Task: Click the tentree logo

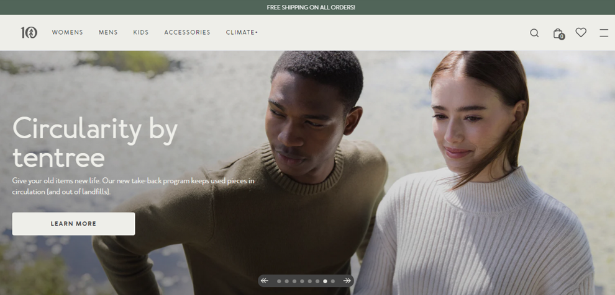Action: (x=29, y=32)
